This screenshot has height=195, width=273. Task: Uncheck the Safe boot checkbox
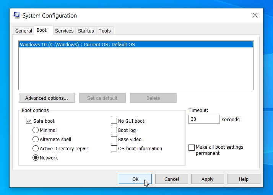pos(29,121)
